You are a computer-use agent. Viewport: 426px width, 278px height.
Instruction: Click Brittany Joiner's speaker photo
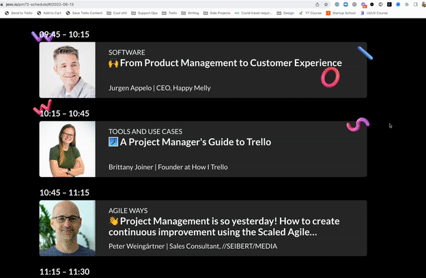(x=68, y=149)
